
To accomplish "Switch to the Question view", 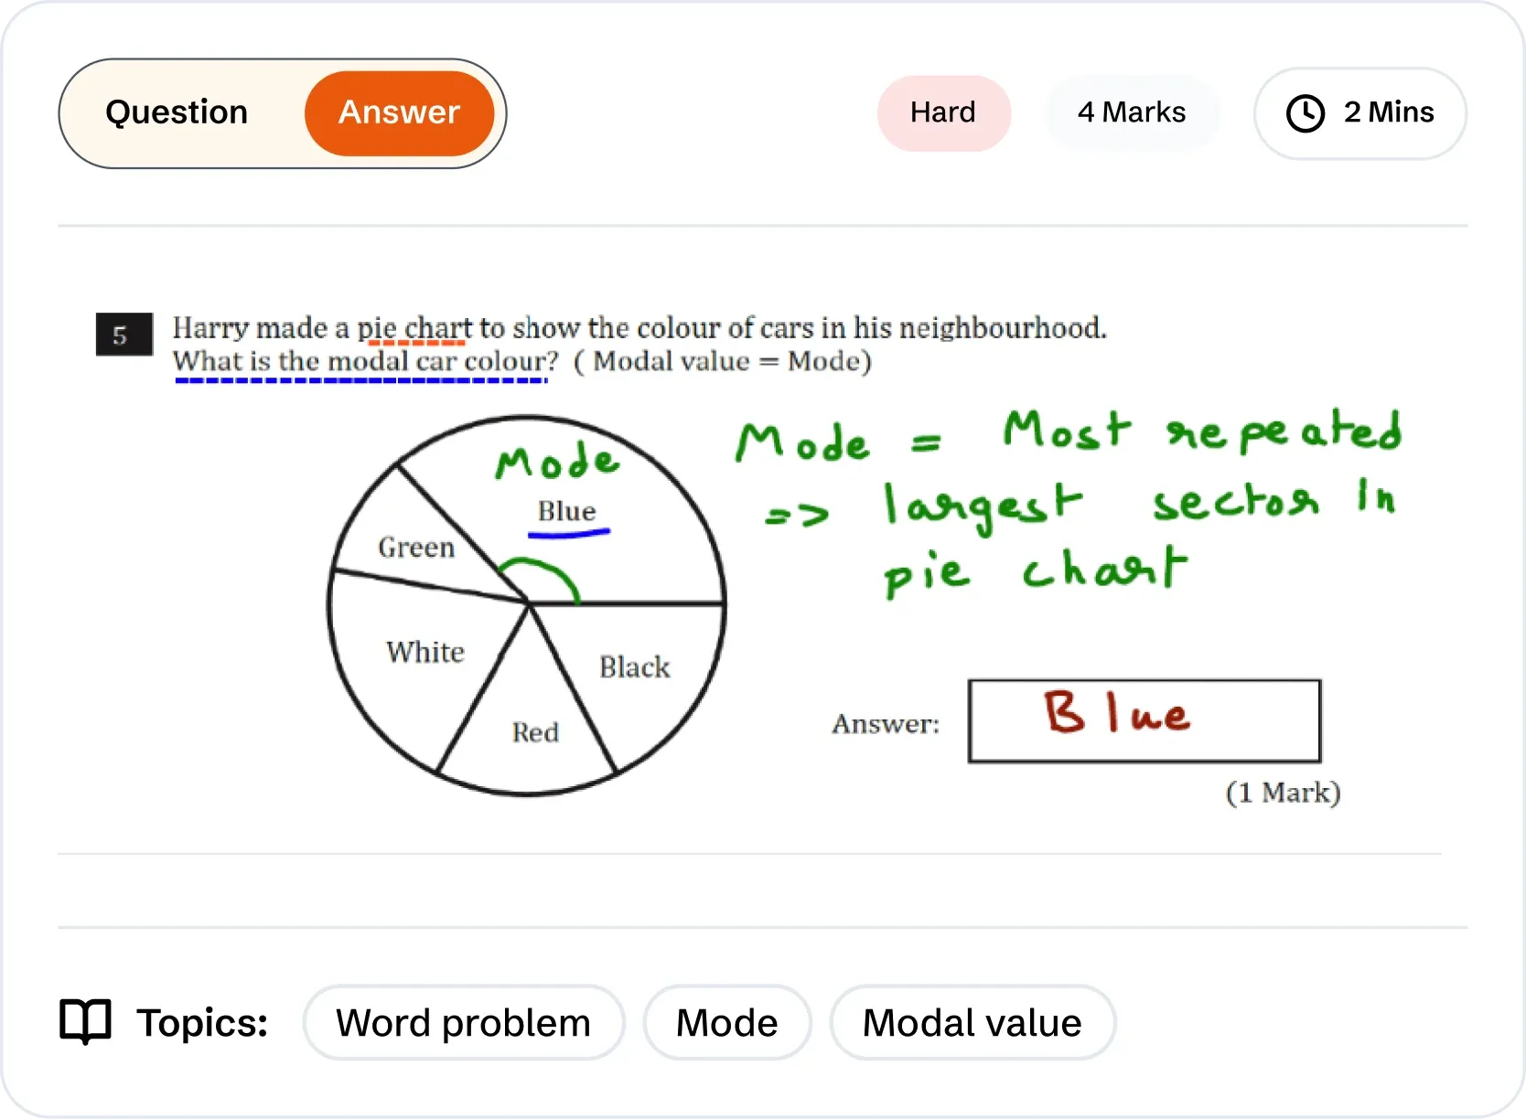I will (x=177, y=112).
